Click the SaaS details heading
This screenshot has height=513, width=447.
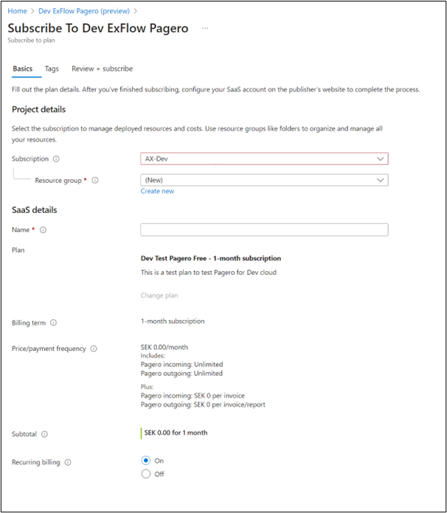pos(35,210)
